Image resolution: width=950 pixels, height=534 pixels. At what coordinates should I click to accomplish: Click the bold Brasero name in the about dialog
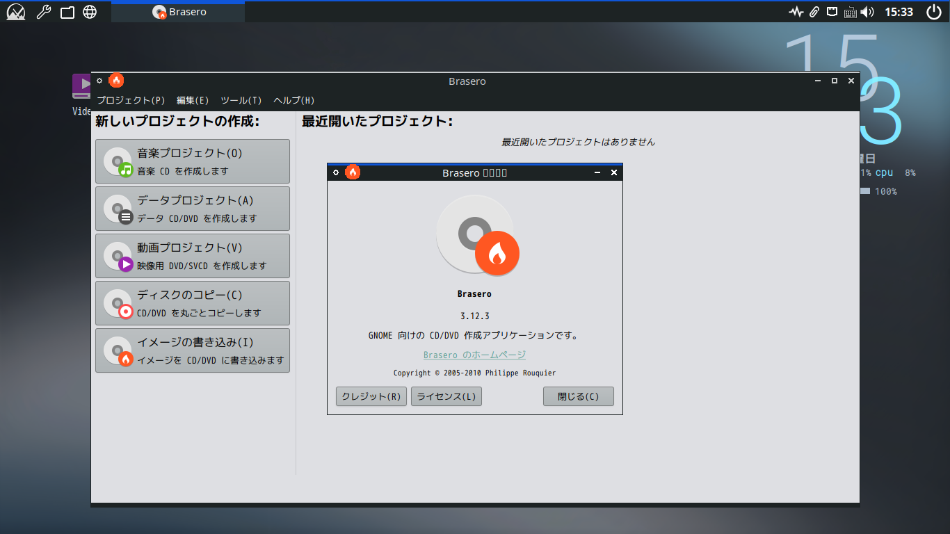coord(475,294)
